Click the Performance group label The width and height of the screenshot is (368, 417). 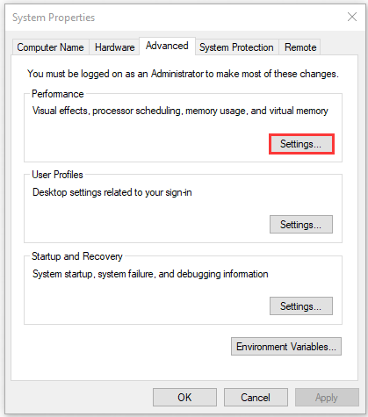click(x=58, y=94)
